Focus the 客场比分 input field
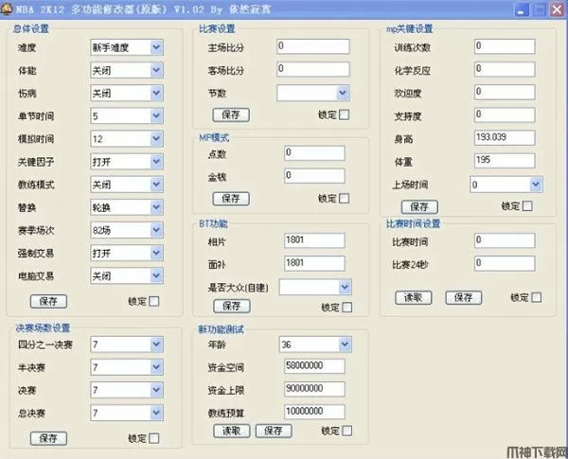 (x=313, y=69)
